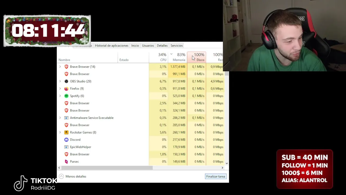The image size is (346, 195).
Task: Open the Historial de aplicaciones tab
Action: (x=112, y=45)
